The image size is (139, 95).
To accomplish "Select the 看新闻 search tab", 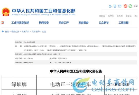I will [102, 16].
